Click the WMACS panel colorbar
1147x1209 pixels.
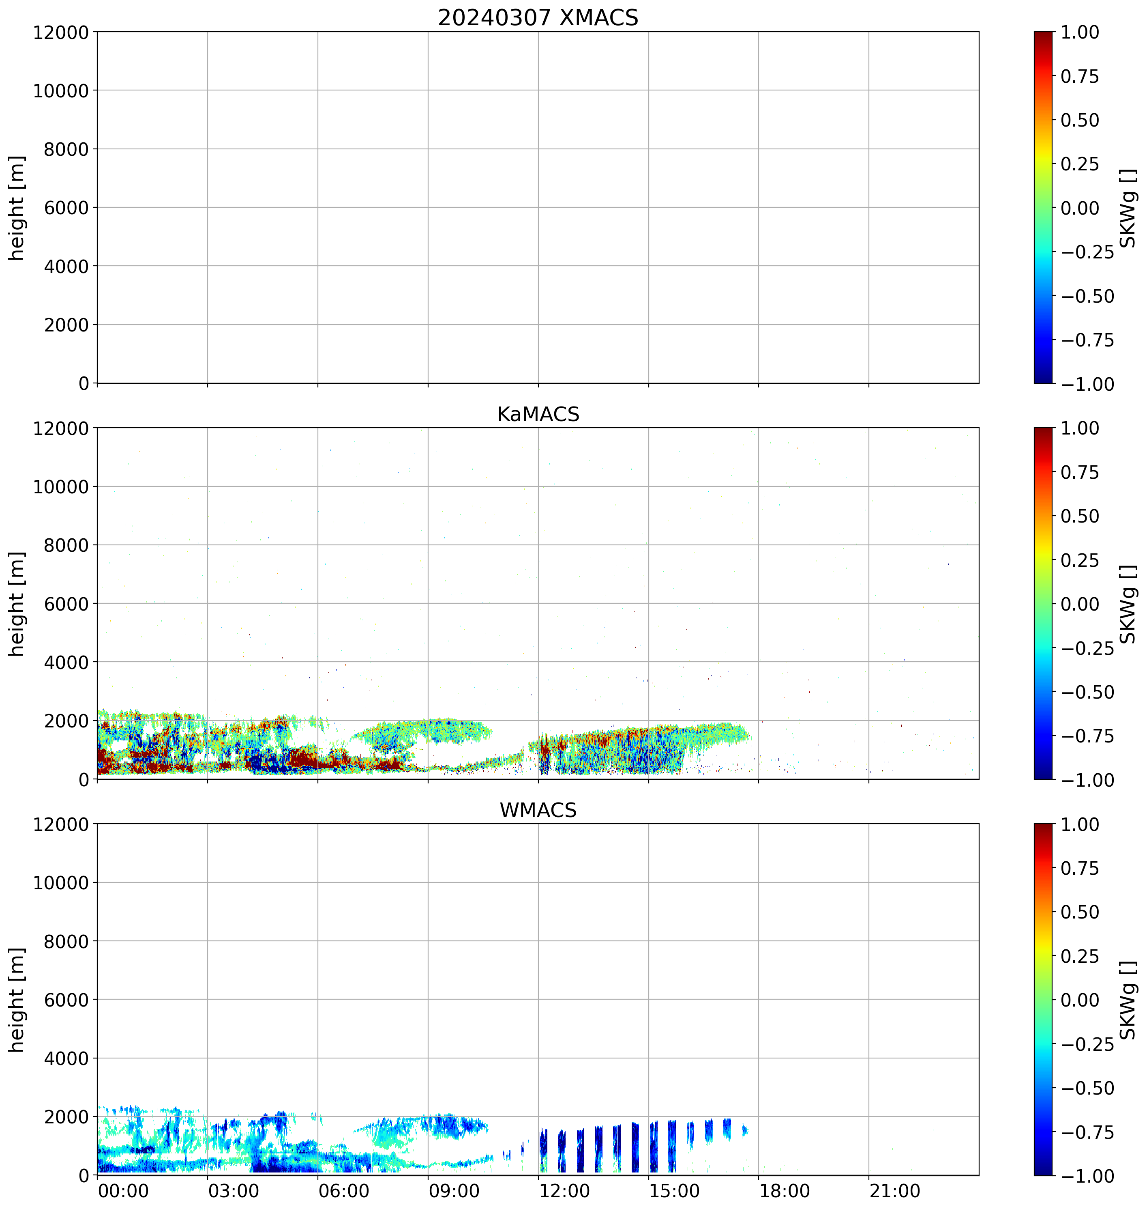pyautogui.click(x=1043, y=999)
